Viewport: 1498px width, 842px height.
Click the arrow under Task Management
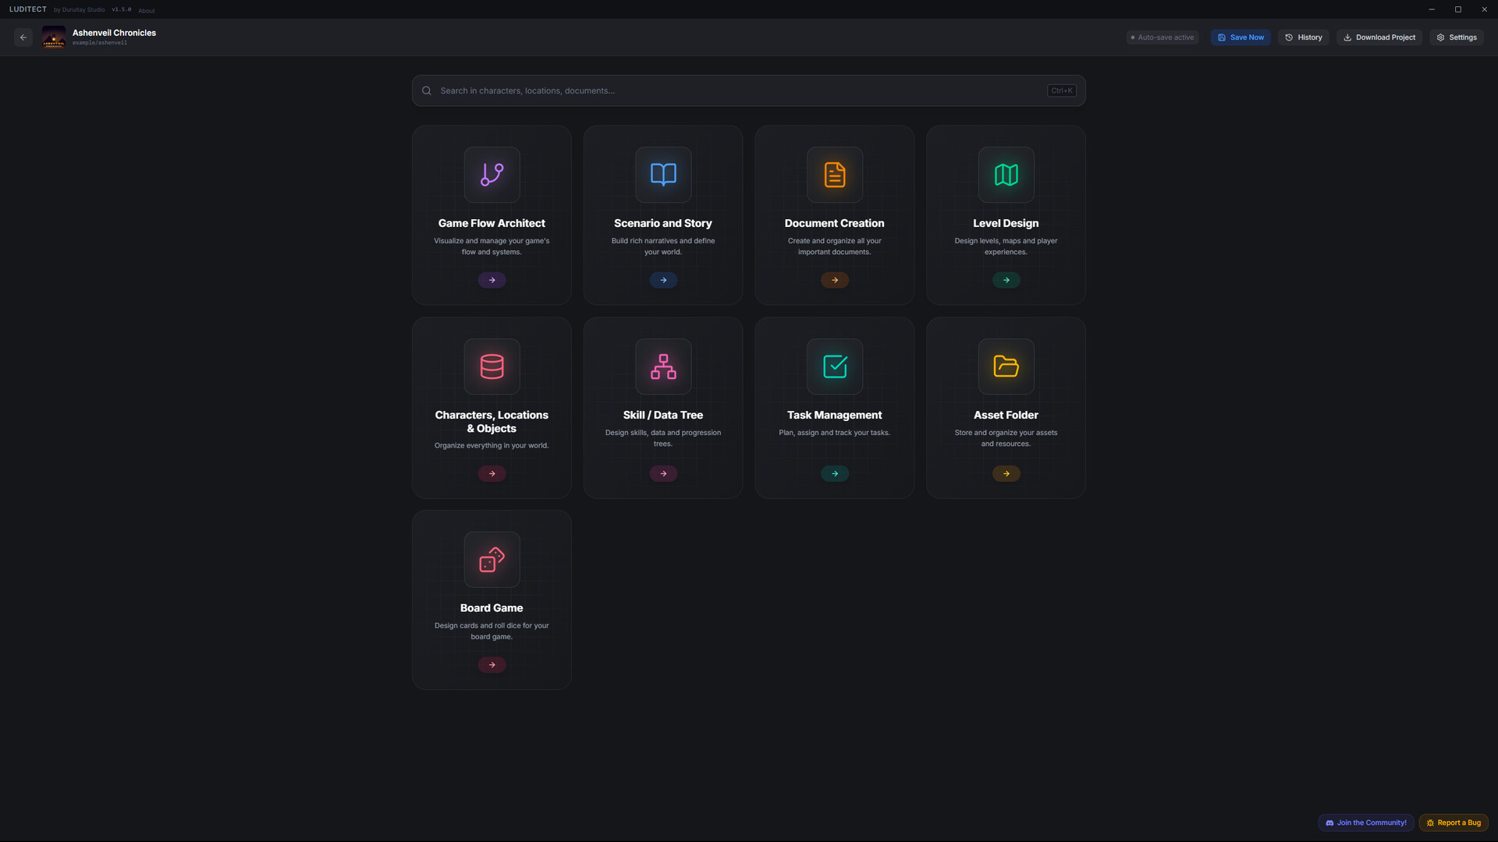[835, 473]
